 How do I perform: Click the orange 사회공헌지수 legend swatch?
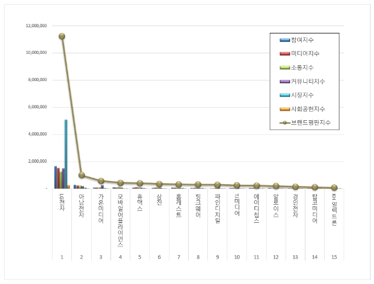click(283, 108)
